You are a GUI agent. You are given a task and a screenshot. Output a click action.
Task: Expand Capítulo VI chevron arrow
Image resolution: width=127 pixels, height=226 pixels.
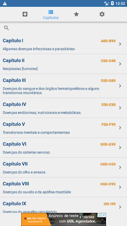(x=120, y=147)
